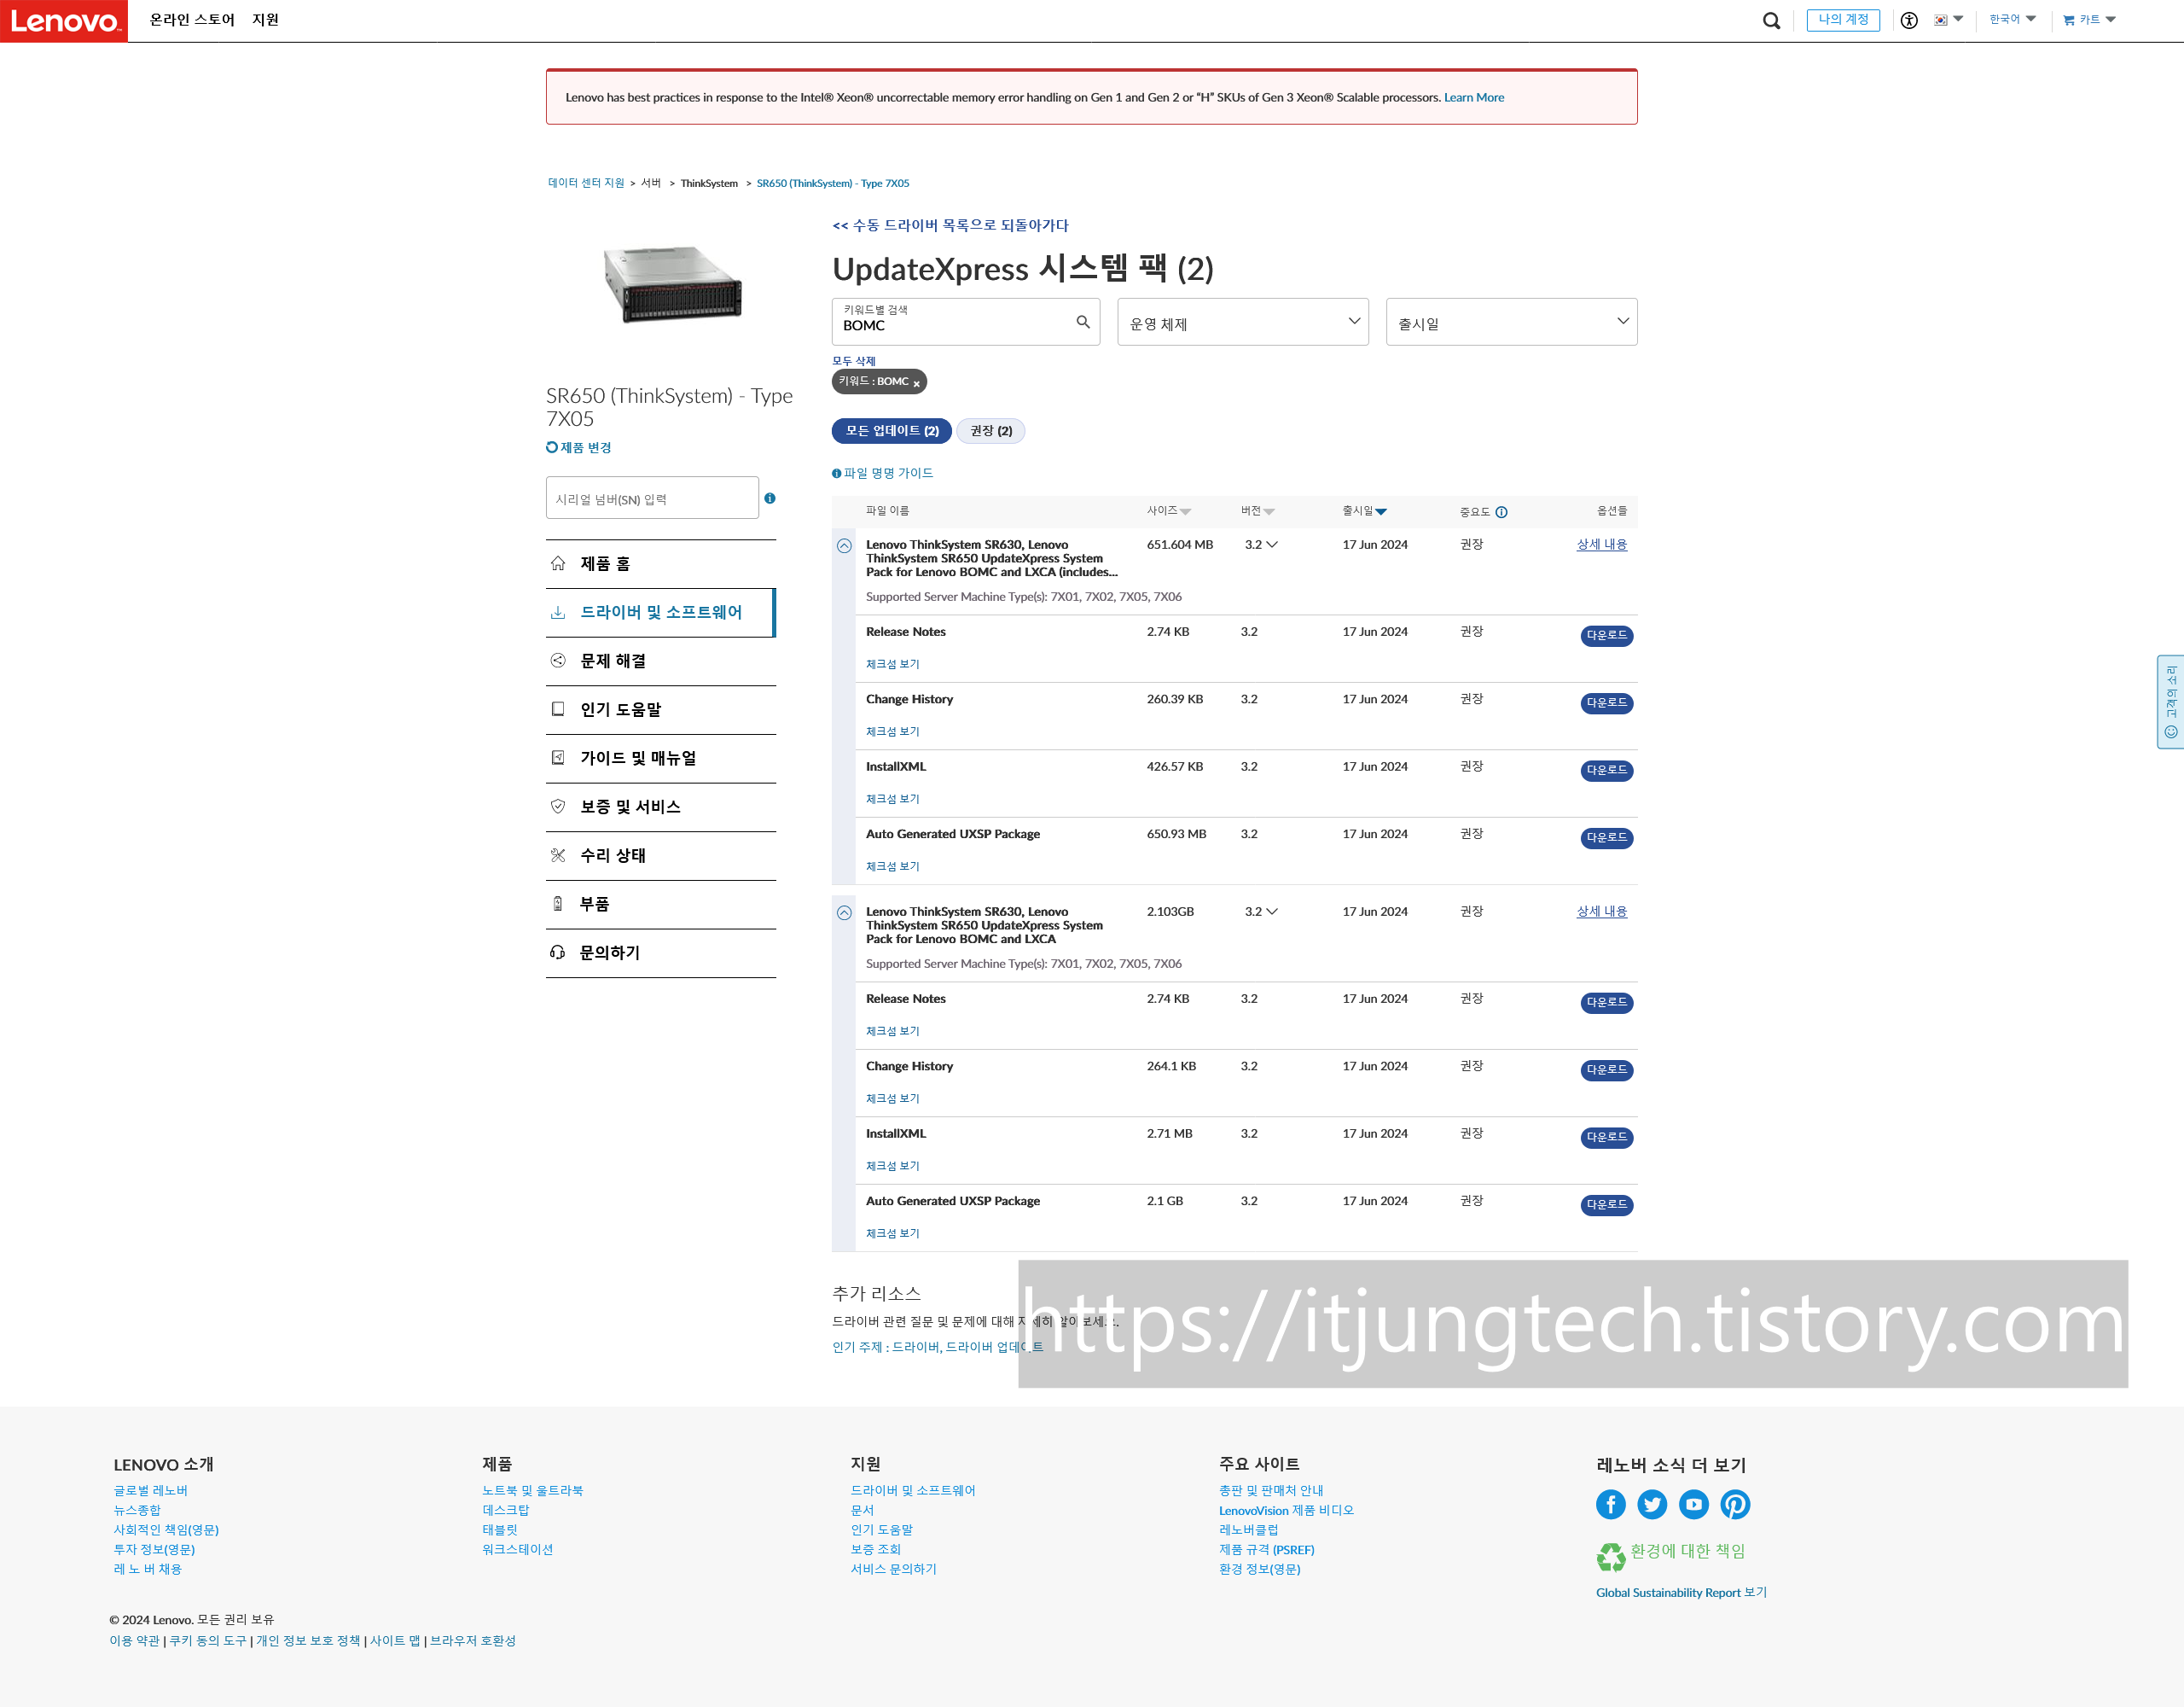Click 체크섬 보기 under 650.93 MB UXSP Package
The width and height of the screenshot is (2184, 1707).
pos(892,867)
